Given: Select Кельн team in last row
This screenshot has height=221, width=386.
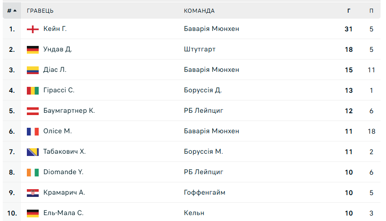Looking at the screenshot, I should coord(194,213).
